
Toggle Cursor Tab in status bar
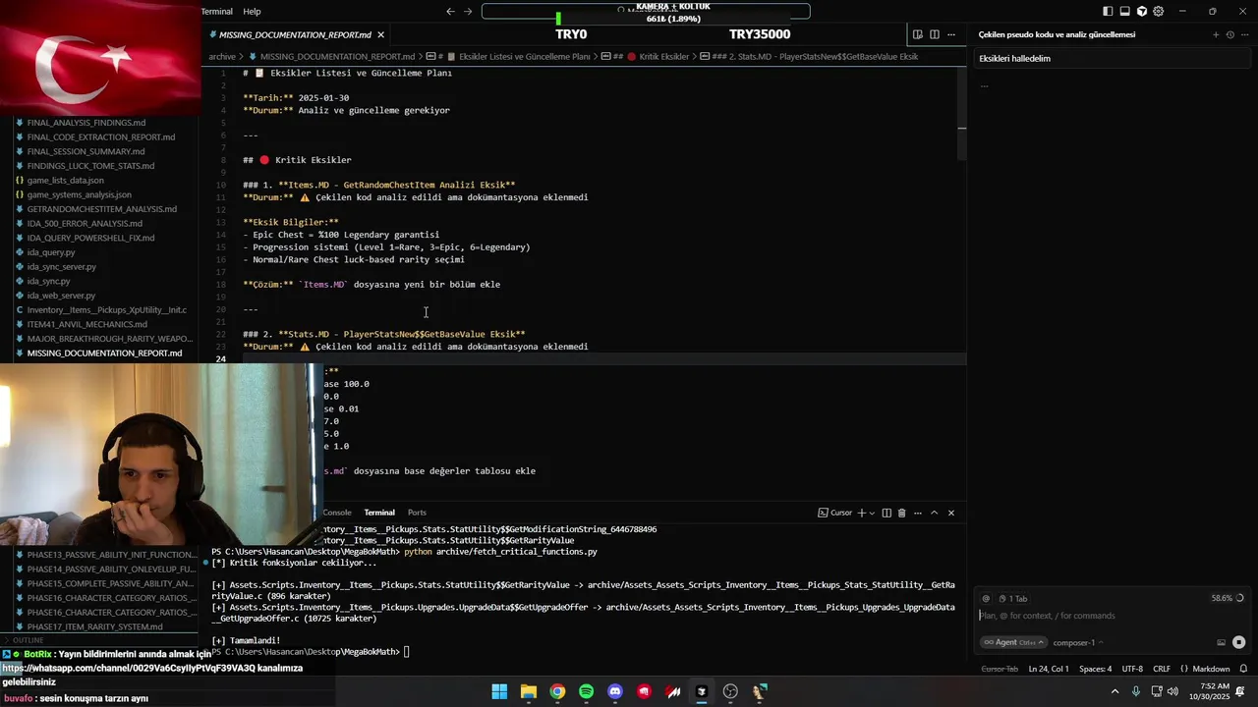click(1000, 669)
